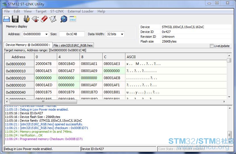Select memory cell 08001B79
The image size is (236, 154).
68,92
